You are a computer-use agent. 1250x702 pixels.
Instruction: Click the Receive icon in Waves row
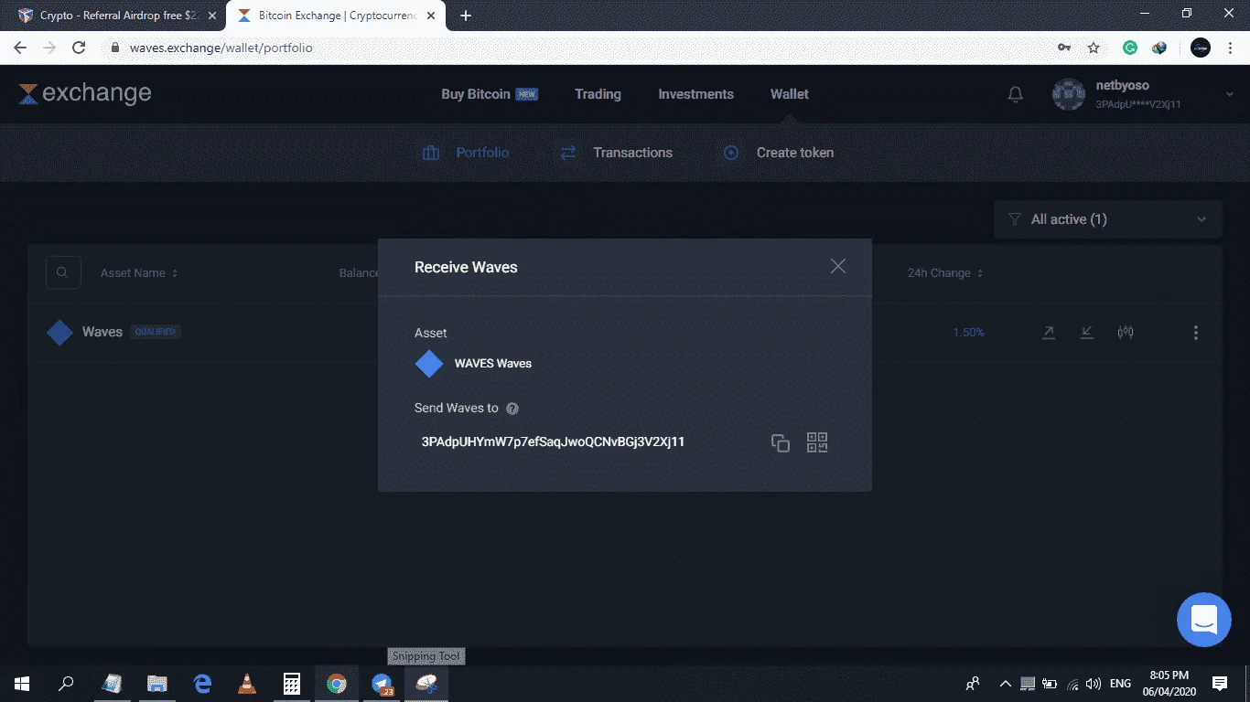pyautogui.click(x=1087, y=333)
